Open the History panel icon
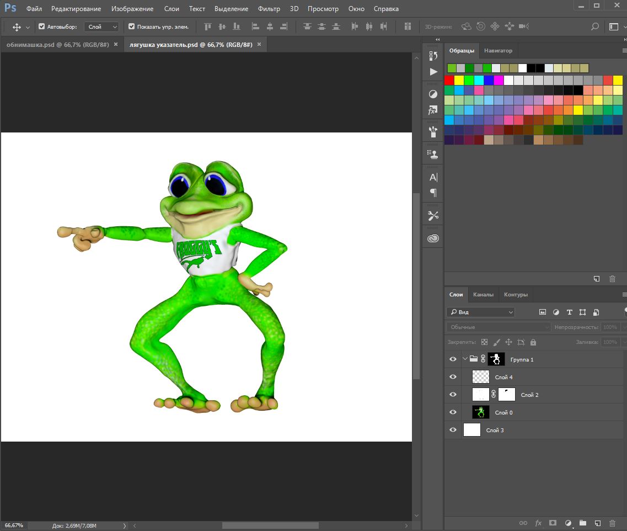627x531 pixels. click(x=433, y=55)
